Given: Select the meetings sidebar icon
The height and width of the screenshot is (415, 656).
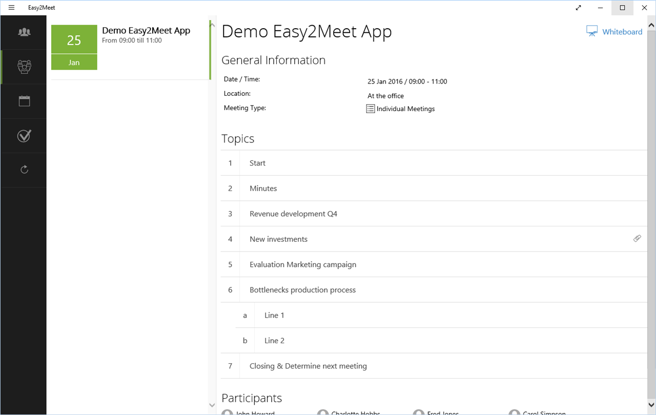Looking at the screenshot, I should pos(24,67).
